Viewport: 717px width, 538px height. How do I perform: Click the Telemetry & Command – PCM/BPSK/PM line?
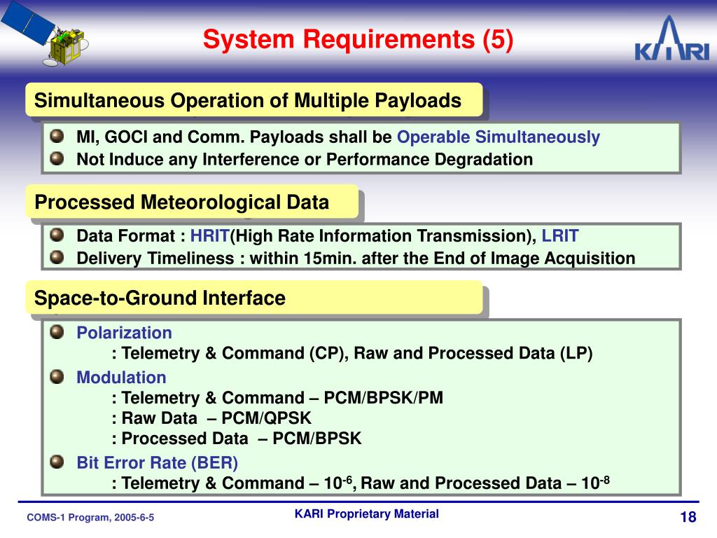point(277,398)
